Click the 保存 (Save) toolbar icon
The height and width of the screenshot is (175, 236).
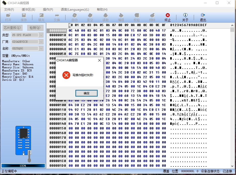pos(24,17)
